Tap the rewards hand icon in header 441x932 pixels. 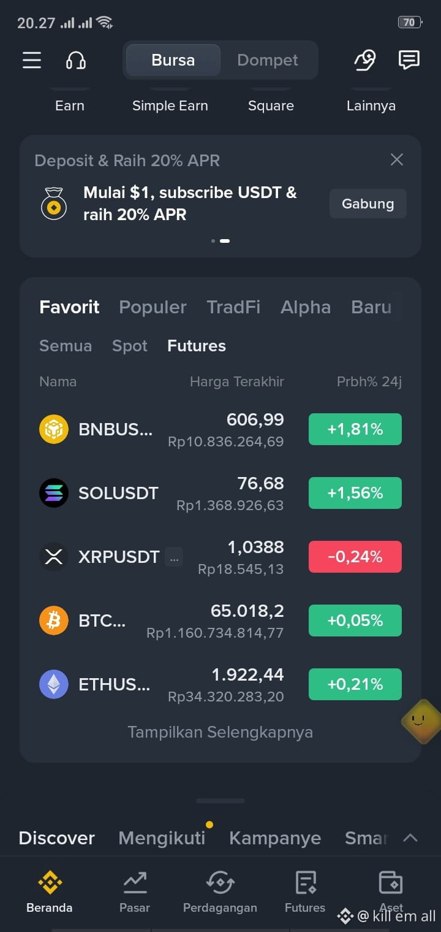(x=365, y=60)
